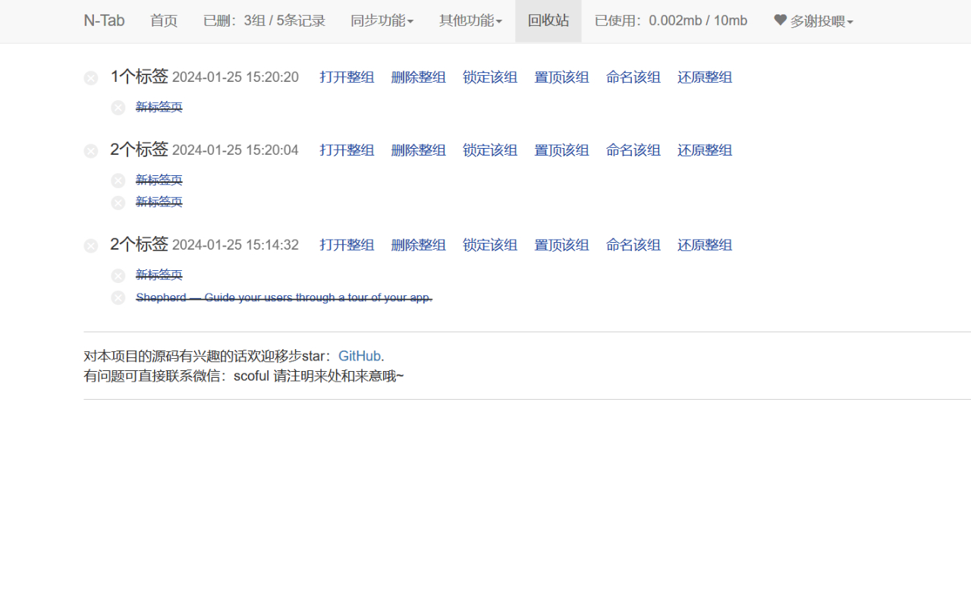The height and width of the screenshot is (607, 971).
Task: Restore the first group via 还原整组
Action: [x=704, y=77]
